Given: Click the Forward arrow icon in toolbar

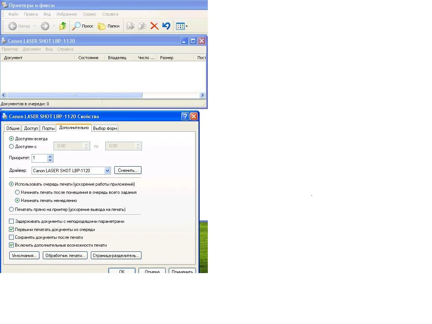Looking at the screenshot, I should pos(45,26).
